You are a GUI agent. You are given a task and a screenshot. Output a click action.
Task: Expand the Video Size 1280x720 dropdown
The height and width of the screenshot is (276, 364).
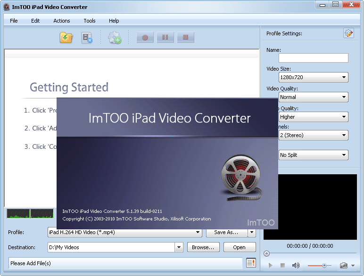tap(314, 77)
